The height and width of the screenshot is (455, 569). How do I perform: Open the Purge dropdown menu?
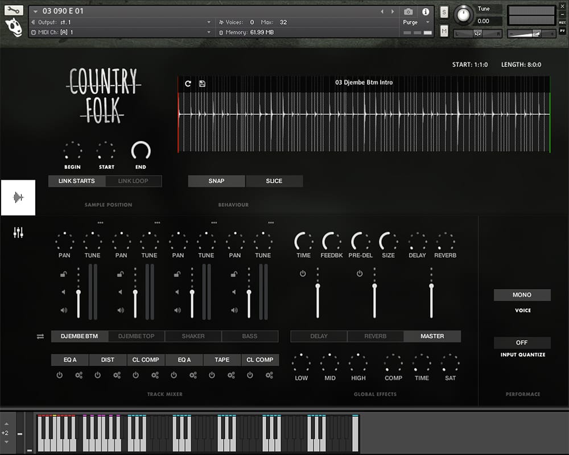(x=417, y=22)
